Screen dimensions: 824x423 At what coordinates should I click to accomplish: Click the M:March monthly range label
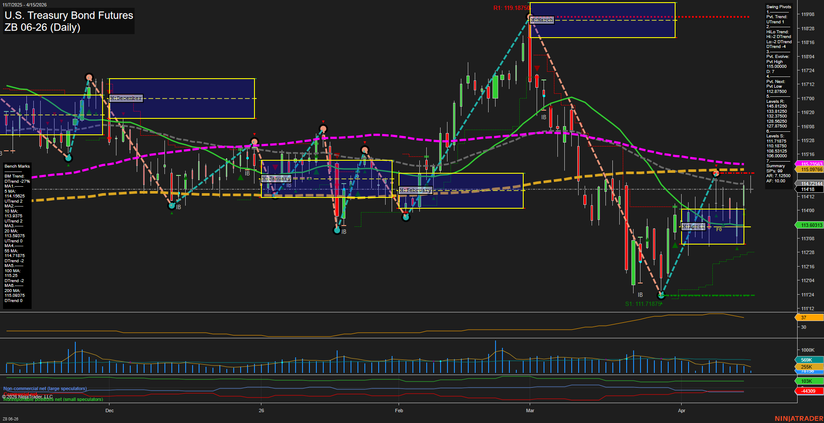[542, 20]
